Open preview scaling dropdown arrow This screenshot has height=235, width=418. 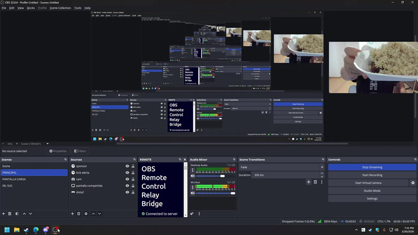coord(47,144)
